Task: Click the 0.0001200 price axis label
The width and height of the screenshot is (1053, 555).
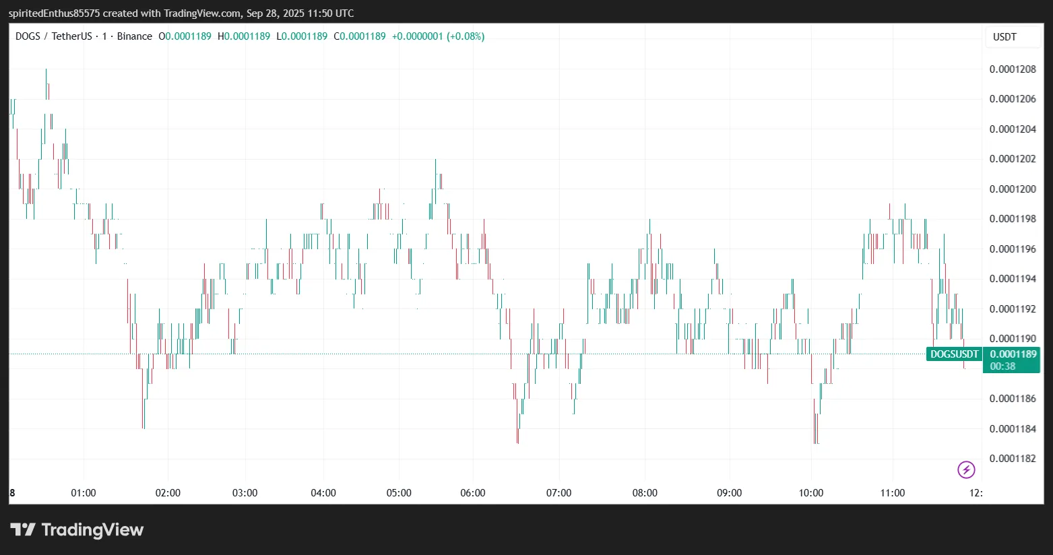Action: click(x=1013, y=189)
